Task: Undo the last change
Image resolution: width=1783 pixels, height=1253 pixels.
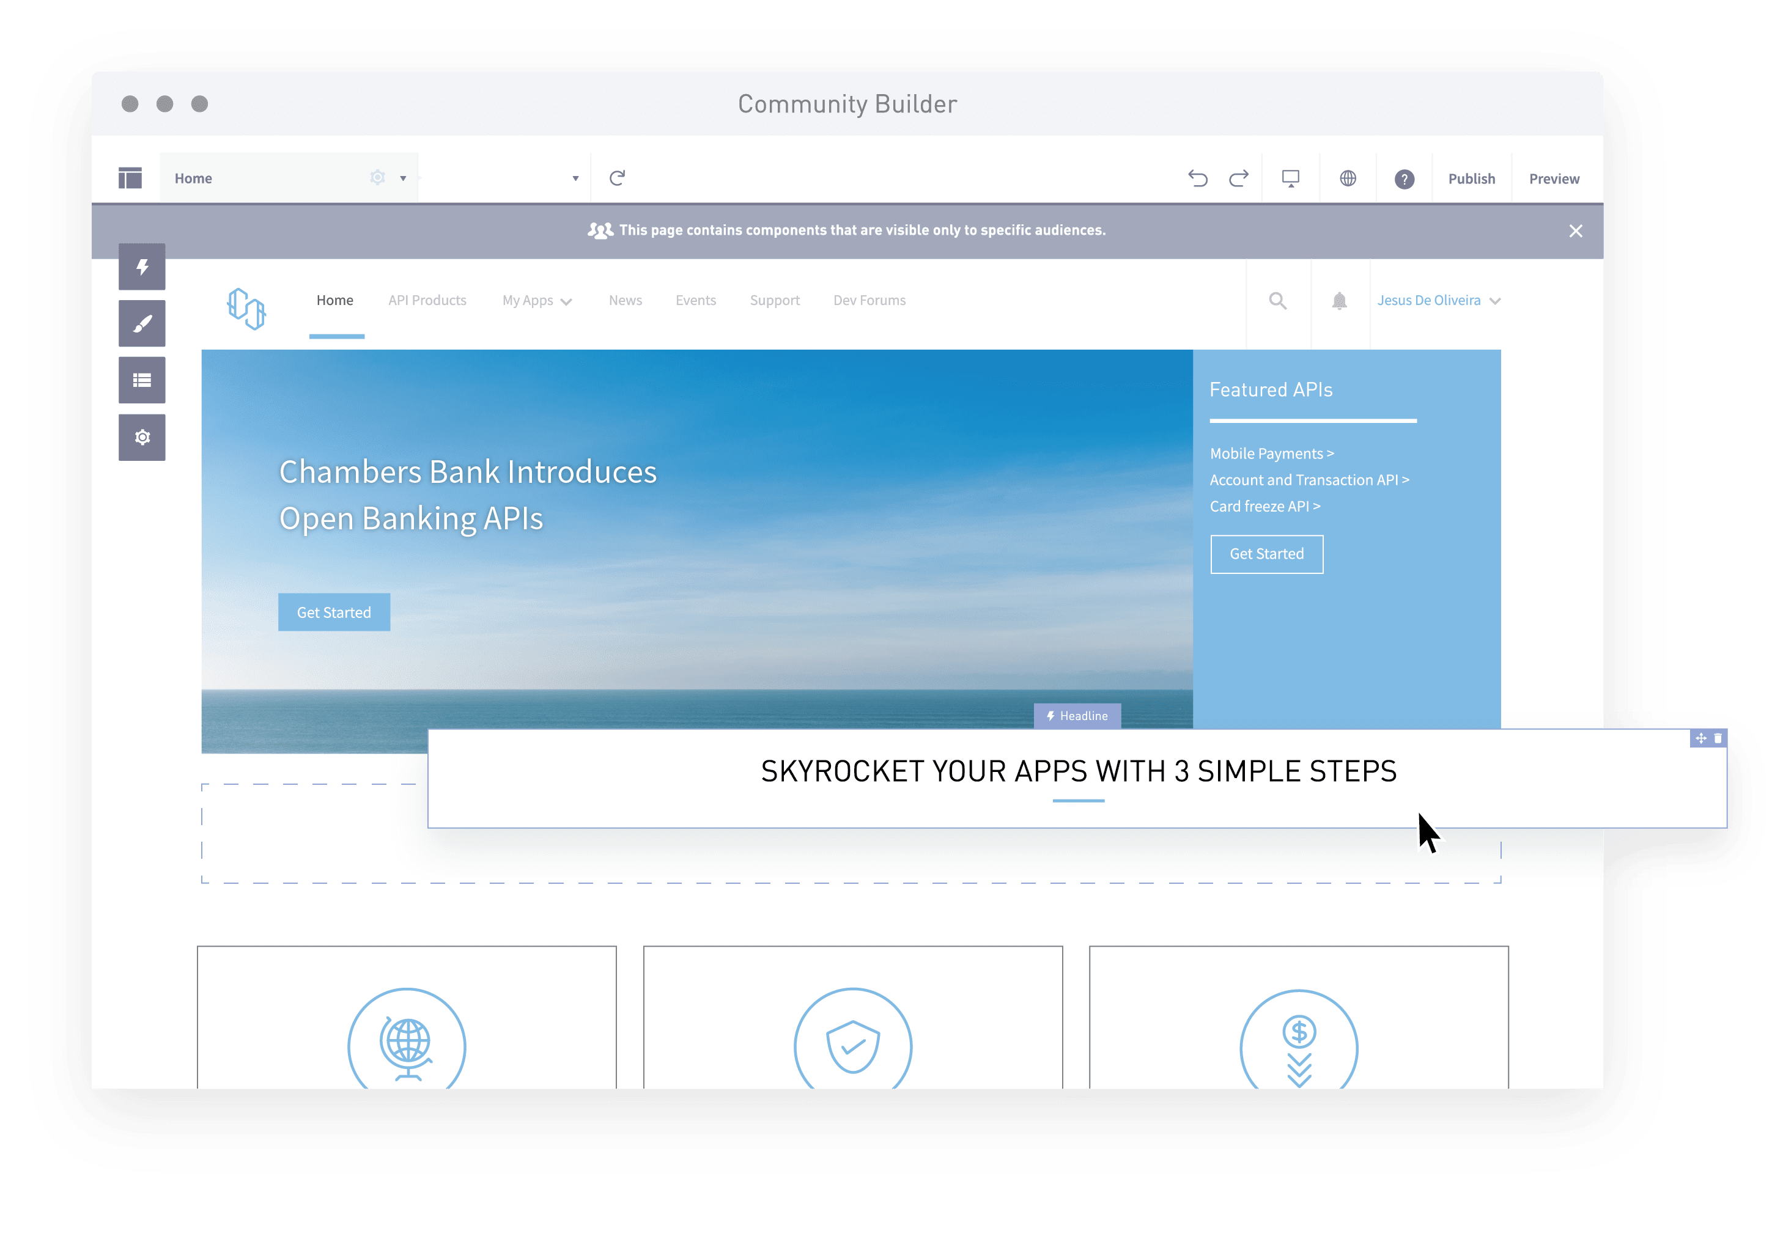Action: [1197, 178]
